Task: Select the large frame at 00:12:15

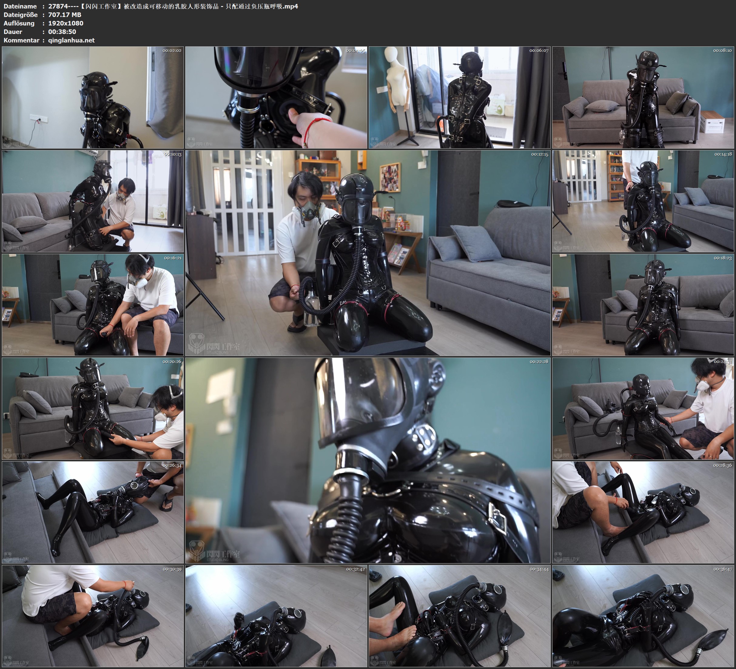Action: click(368, 253)
